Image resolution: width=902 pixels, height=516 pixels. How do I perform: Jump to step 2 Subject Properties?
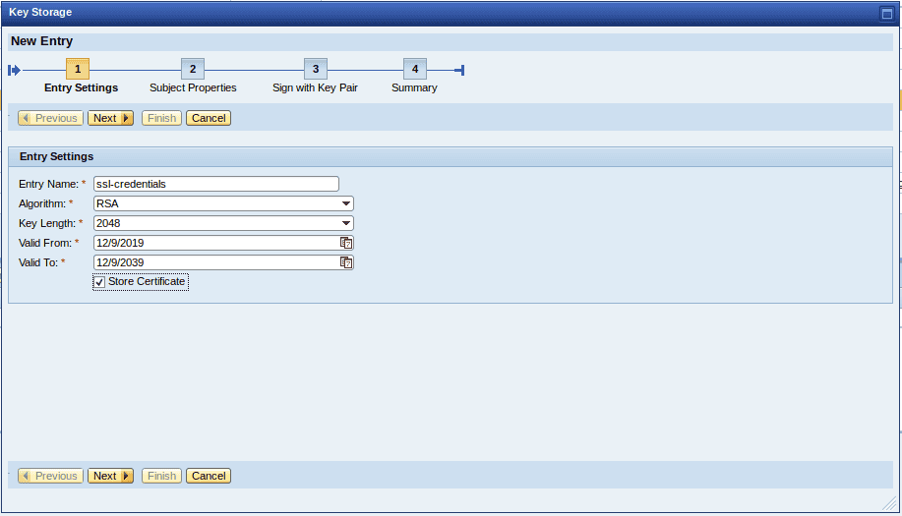coord(193,69)
